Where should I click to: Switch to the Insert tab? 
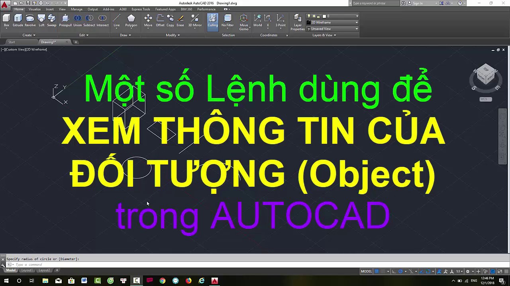coord(50,9)
